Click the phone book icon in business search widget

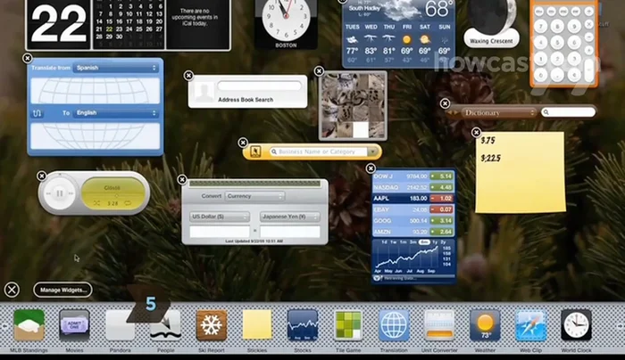pyautogui.click(x=255, y=151)
